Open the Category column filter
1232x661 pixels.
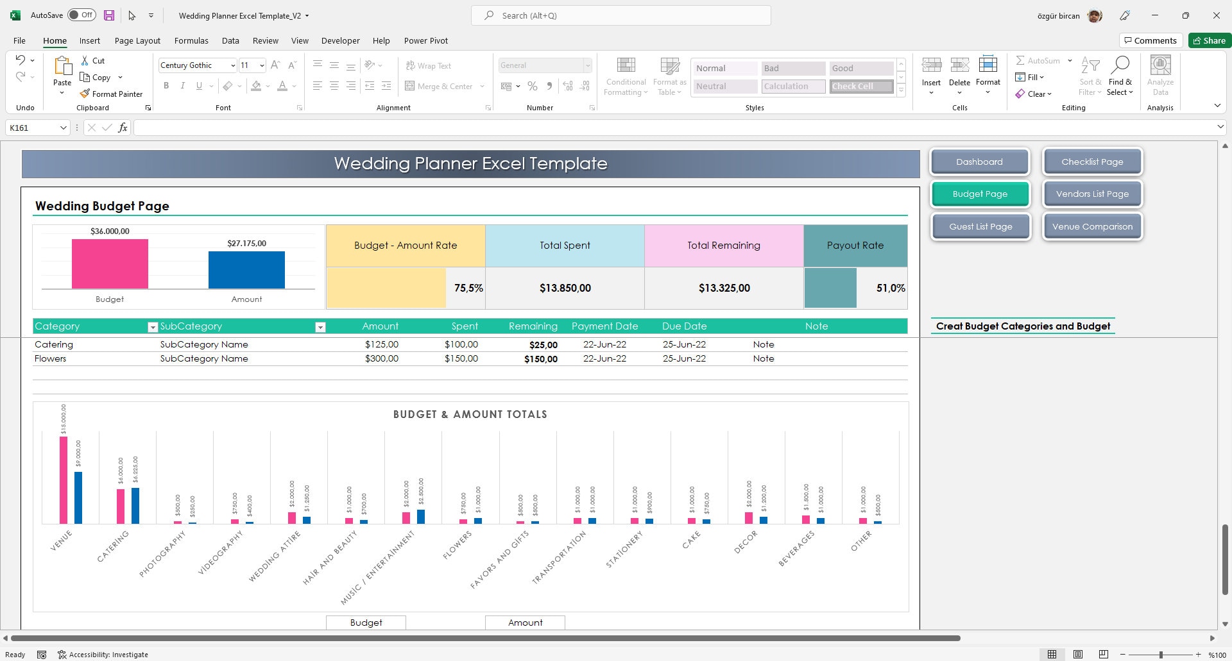pos(152,327)
